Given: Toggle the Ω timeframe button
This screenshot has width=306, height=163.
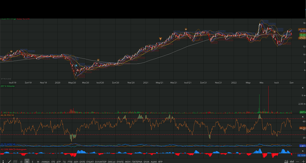Looking at the screenshot, I should [21, 161].
